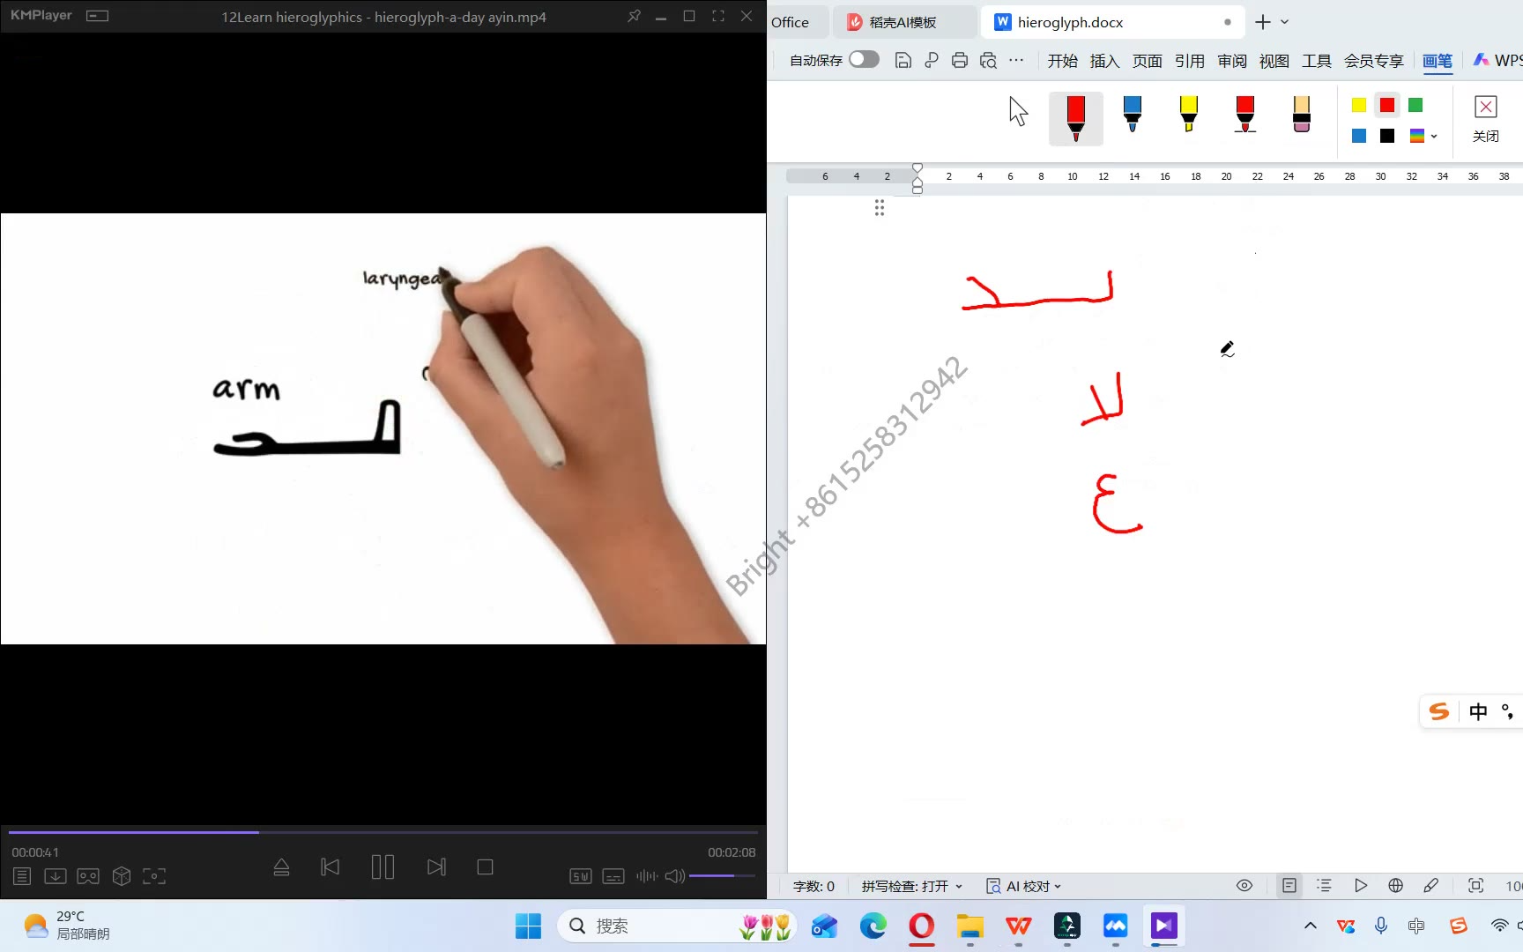Toggle the 自动保存 auto-save switch
The image size is (1523, 952).
[x=864, y=59]
